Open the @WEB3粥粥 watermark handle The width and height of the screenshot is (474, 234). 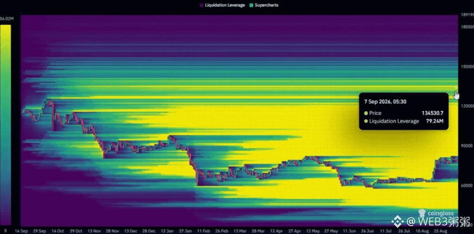(x=438, y=222)
